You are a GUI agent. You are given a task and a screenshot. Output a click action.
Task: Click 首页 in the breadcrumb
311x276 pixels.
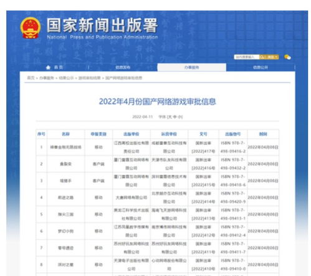tap(31, 78)
